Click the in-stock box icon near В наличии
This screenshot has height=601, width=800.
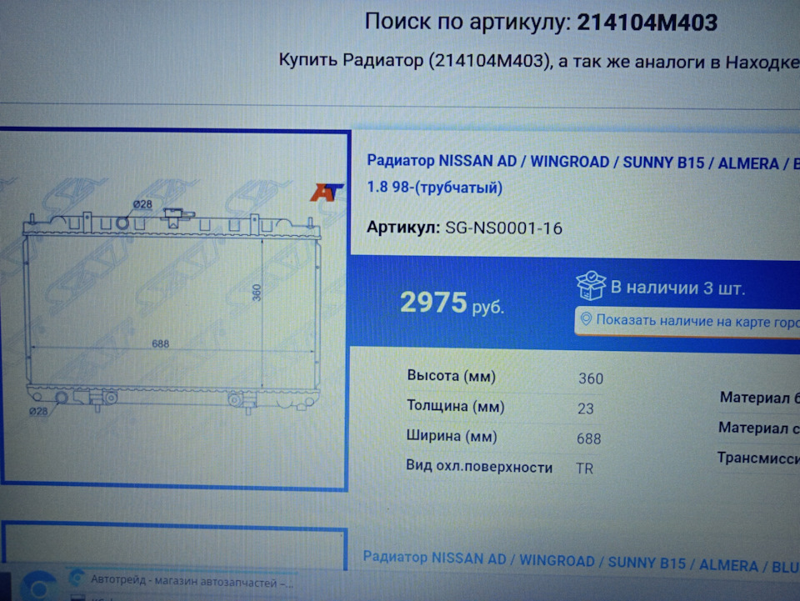coord(590,285)
